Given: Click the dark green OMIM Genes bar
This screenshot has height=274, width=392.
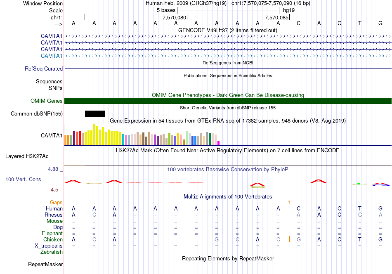Looking at the screenshot, I should click(228, 101).
